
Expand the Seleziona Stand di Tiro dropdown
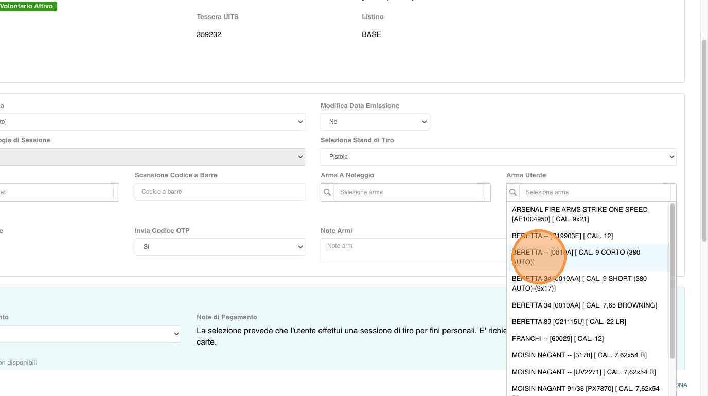point(498,157)
